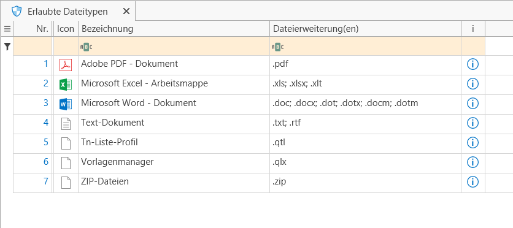Select the Erlaubte Dateitypen tab

click(67, 12)
